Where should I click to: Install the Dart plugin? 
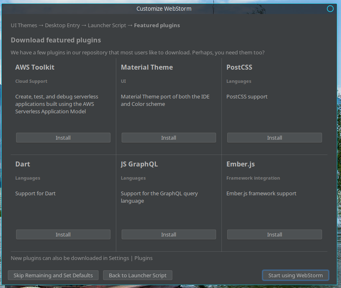[x=63, y=234]
